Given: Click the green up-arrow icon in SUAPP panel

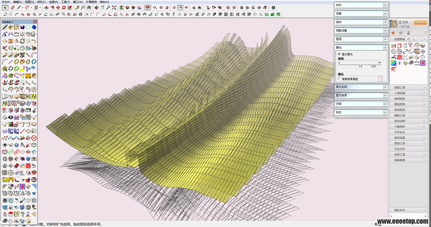Looking at the screenshot, I should (399, 63).
